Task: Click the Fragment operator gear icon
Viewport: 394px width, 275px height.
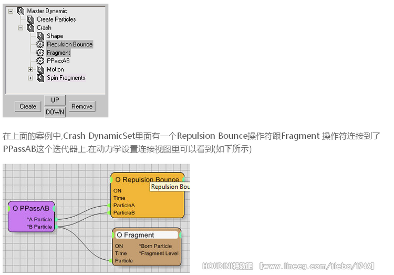Action: point(40,53)
